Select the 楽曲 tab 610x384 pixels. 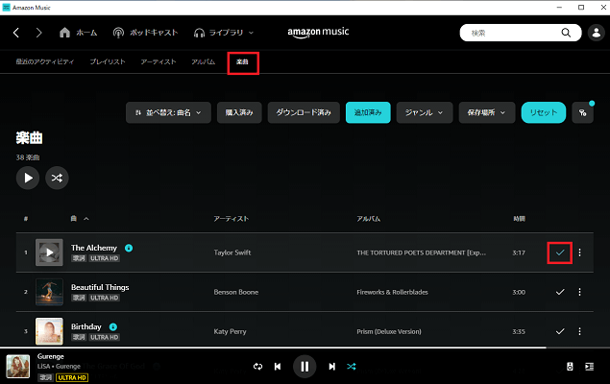pyautogui.click(x=242, y=61)
